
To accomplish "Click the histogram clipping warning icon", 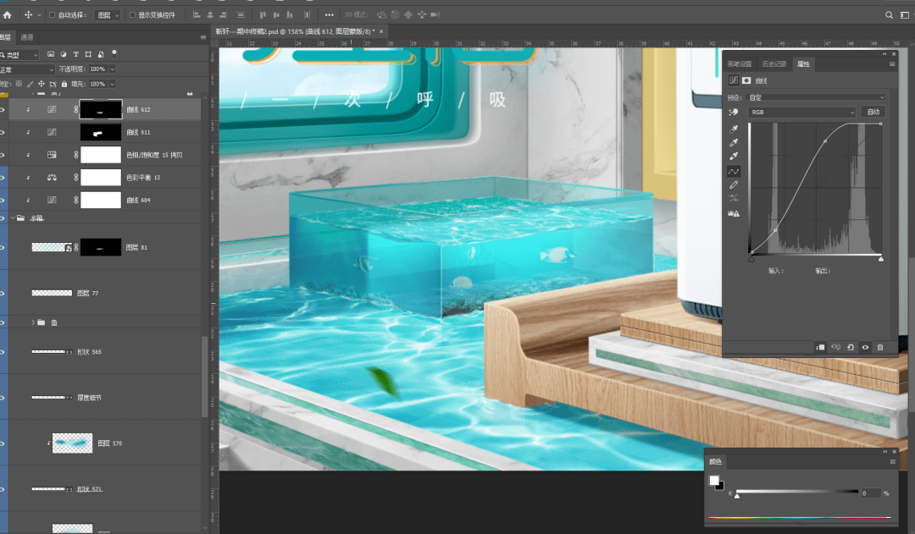I will (734, 213).
